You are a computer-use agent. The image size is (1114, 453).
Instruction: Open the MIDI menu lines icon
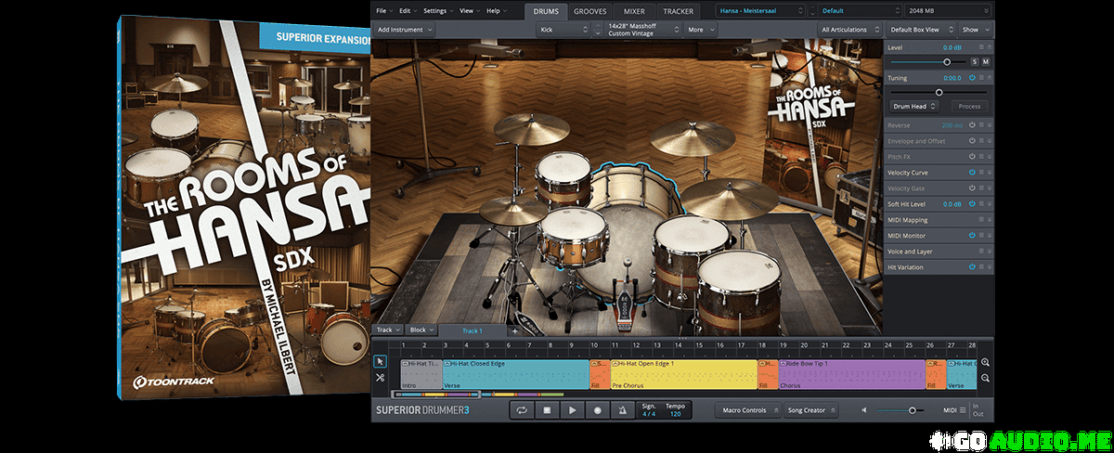coord(963,409)
